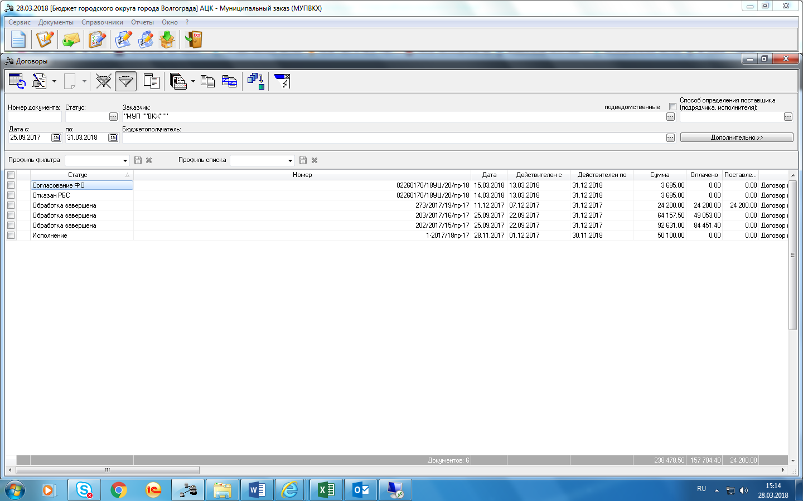Tick the checkbox for 'Исполнение' row

click(11, 235)
